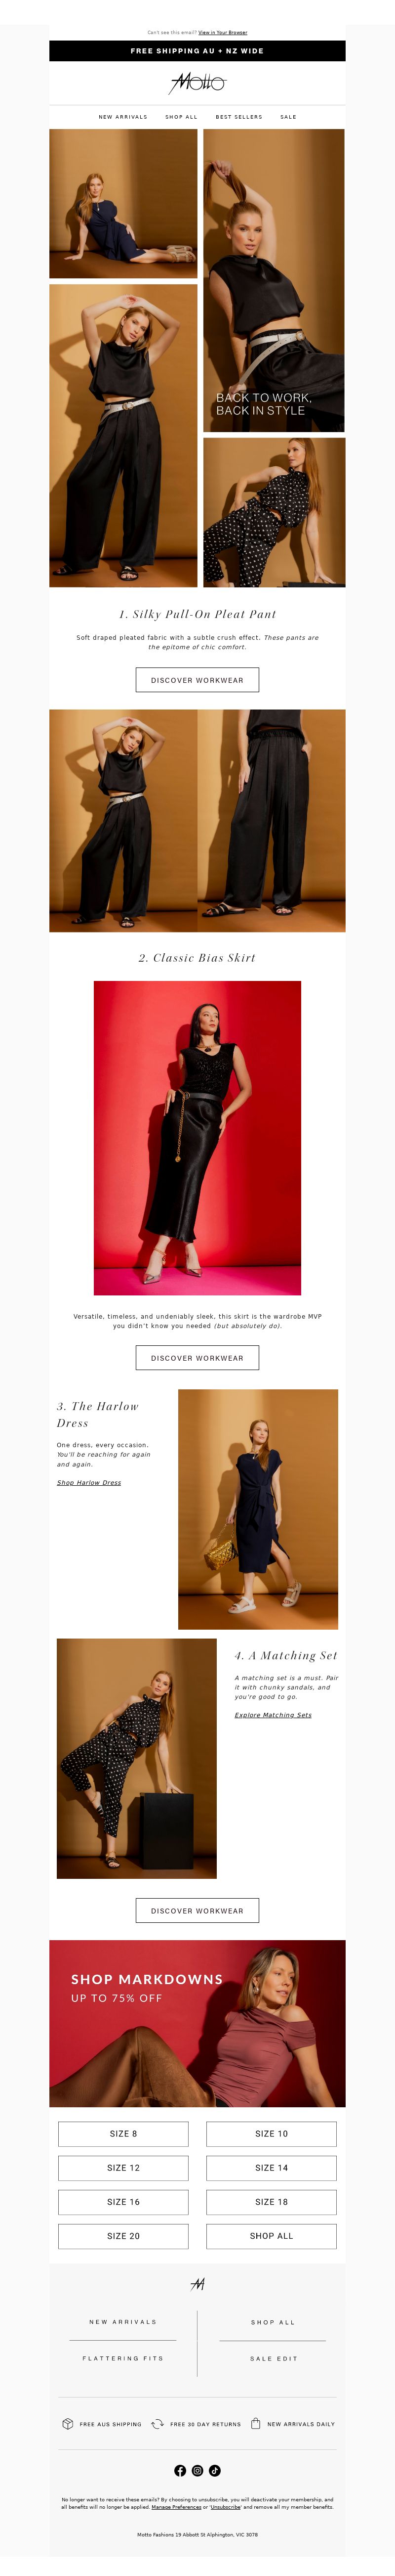This screenshot has height=2576, width=395.
Task: Open the TikTok social icon
Action: click(x=214, y=2470)
